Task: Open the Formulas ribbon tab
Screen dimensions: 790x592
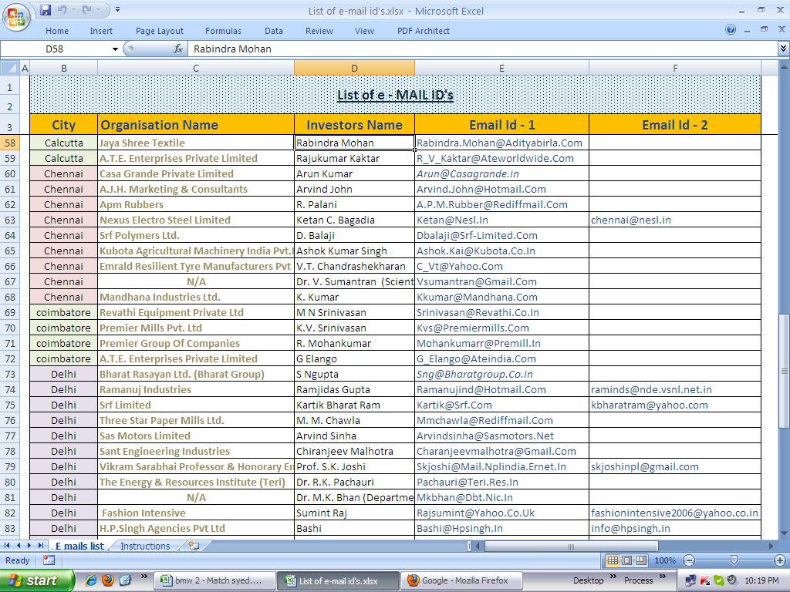Action: point(223,31)
